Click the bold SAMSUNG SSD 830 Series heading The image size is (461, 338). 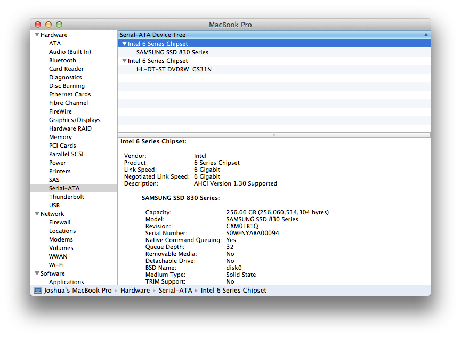point(181,198)
